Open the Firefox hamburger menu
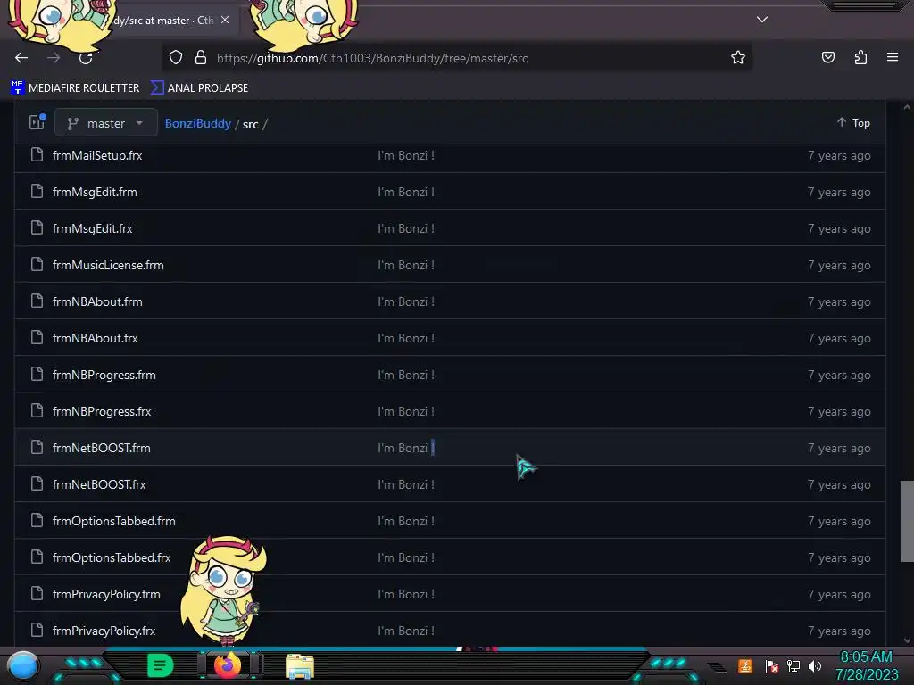This screenshot has width=914, height=685. pyautogui.click(x=893, y=57)
